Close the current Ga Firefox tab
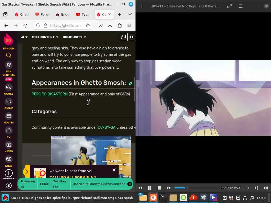 [x=109, y=14]
